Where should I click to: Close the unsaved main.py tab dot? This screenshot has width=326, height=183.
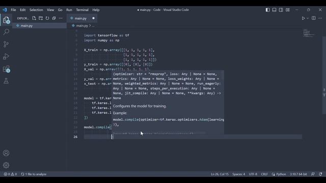[x=93, y=18]
